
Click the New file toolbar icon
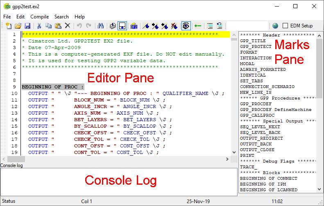click(9, 26)
